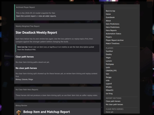The image size is (154, 115).
Task: Click 'Clear path heroes' heading in report
Action: point(25,57)
